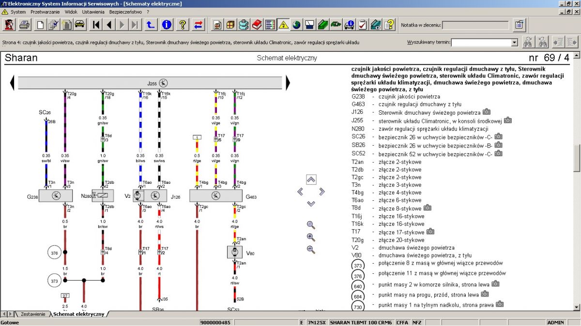Click camera icon beside T8d złącze 8-stykowe
This screenshot has width=581, height=326.
428,208
